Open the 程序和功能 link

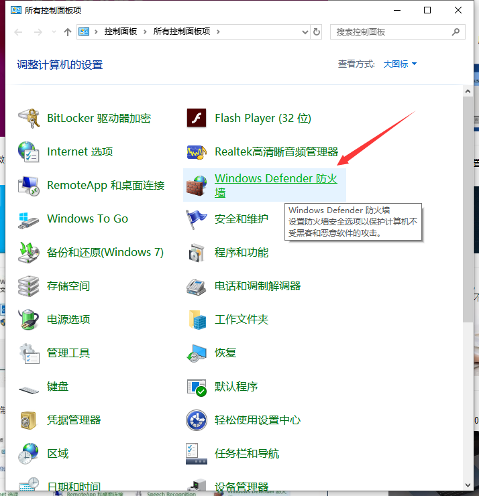(242, 253)
